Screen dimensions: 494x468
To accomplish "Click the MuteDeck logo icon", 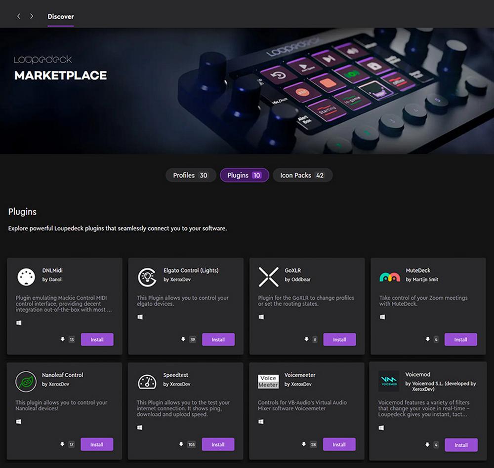I will coord(390,277).
